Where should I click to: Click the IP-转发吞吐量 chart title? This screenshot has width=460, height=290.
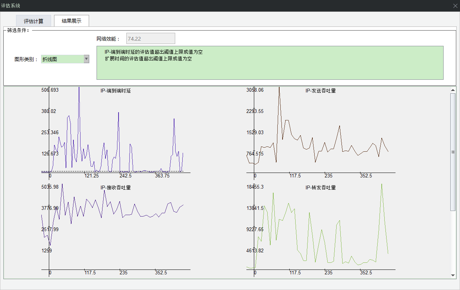coord(321,187)
